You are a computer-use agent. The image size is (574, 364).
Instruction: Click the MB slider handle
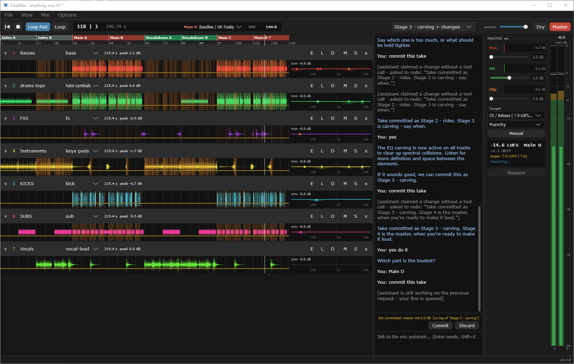509,78
